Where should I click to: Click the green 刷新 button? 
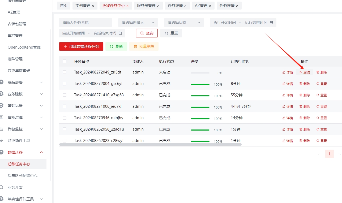(x=116, y=46)
